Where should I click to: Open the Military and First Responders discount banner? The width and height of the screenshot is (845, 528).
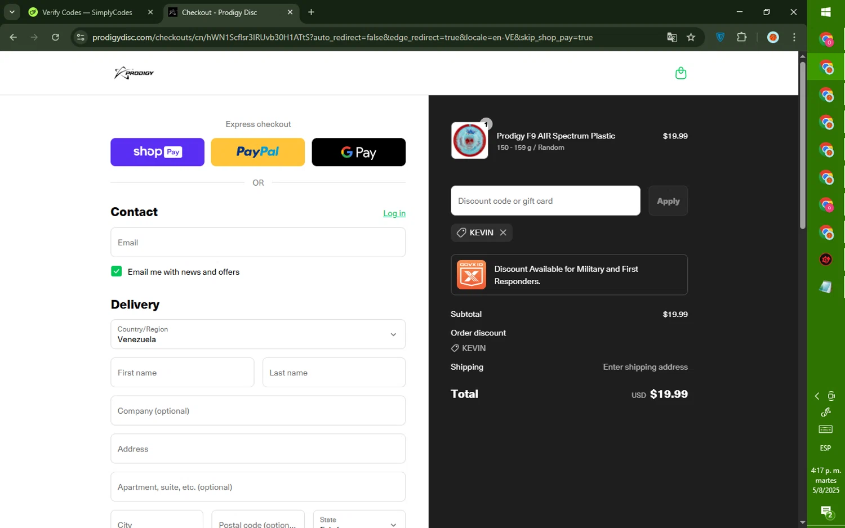tap(569, 275)
